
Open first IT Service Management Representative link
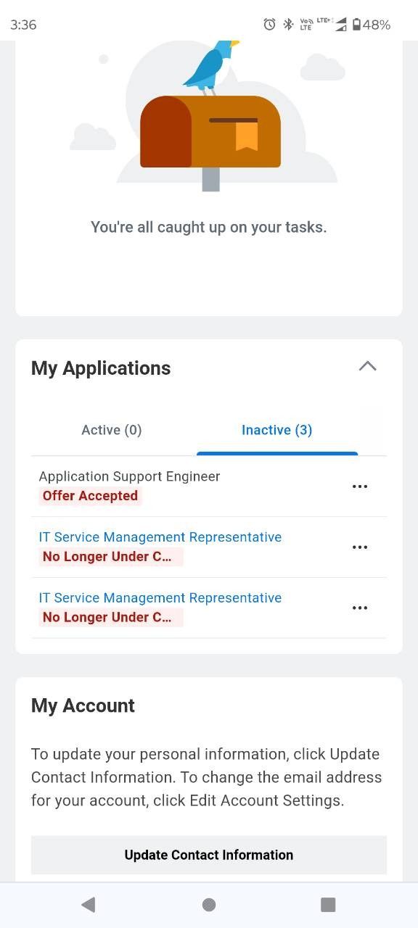point(160,537)
